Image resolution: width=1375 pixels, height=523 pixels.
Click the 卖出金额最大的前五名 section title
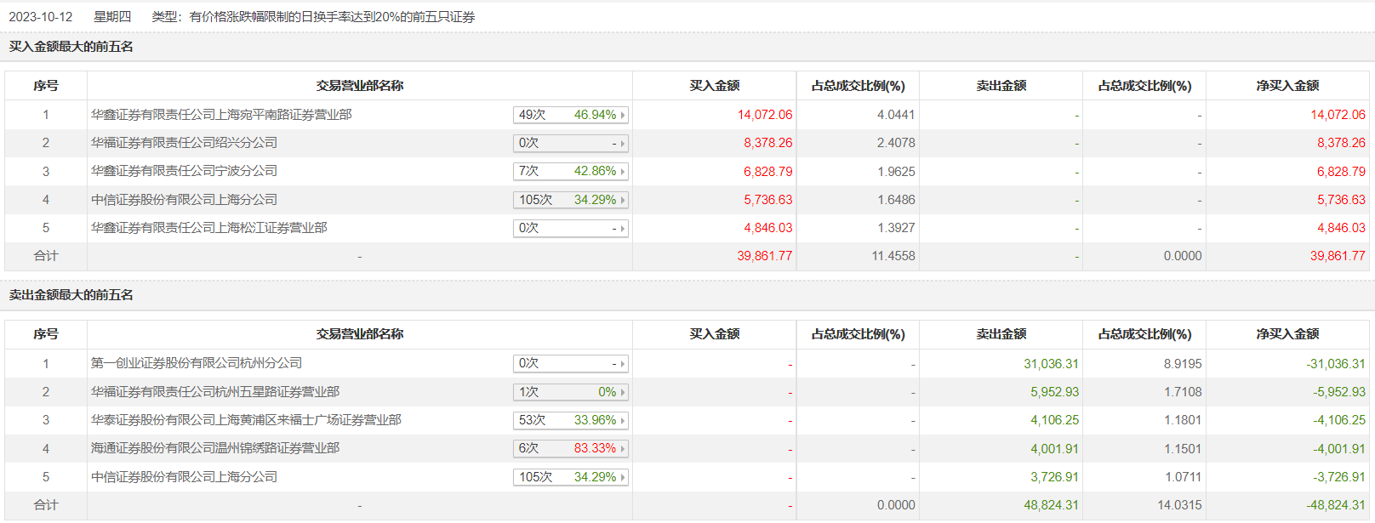(71, 295)
